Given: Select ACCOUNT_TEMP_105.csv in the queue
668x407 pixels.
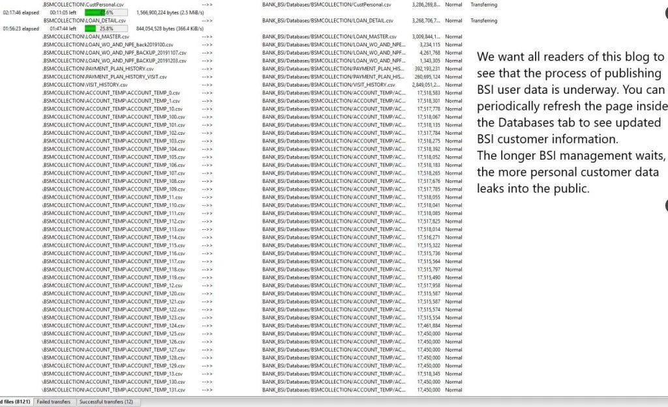Looking at the screenshot, I should [x=114, y=157].
